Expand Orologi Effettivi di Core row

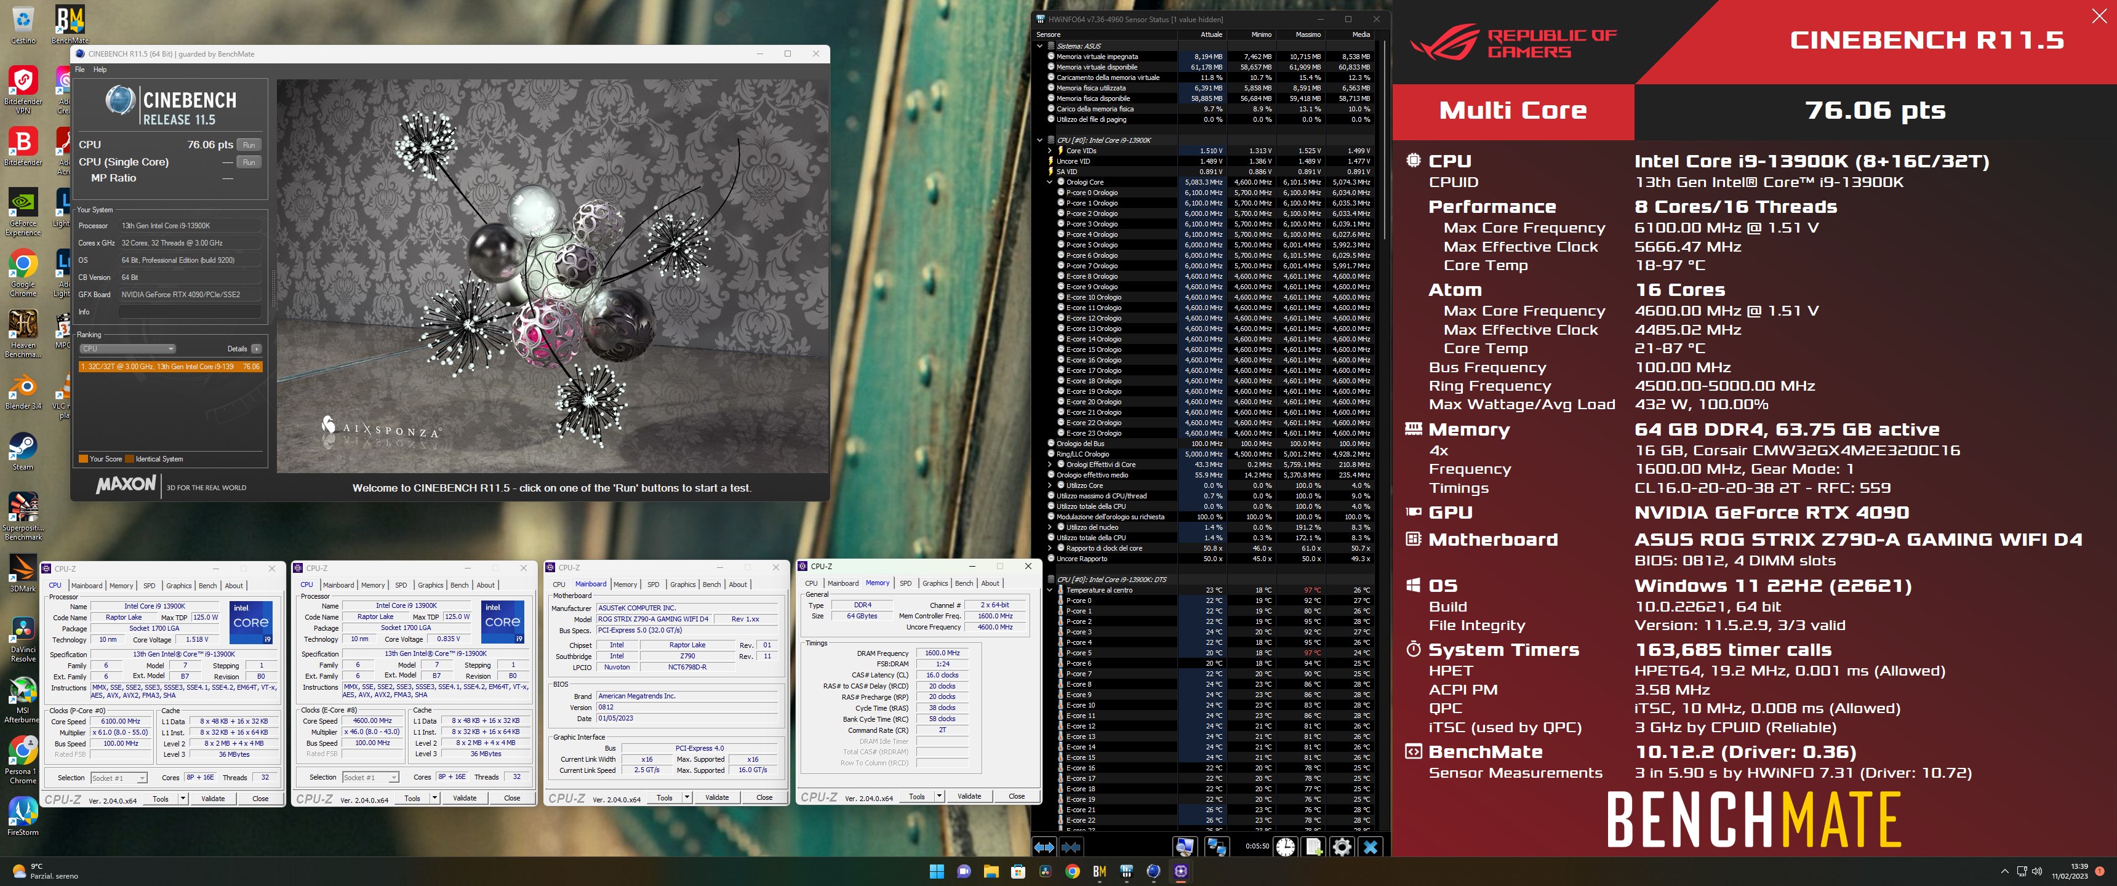click(1049, 465)
